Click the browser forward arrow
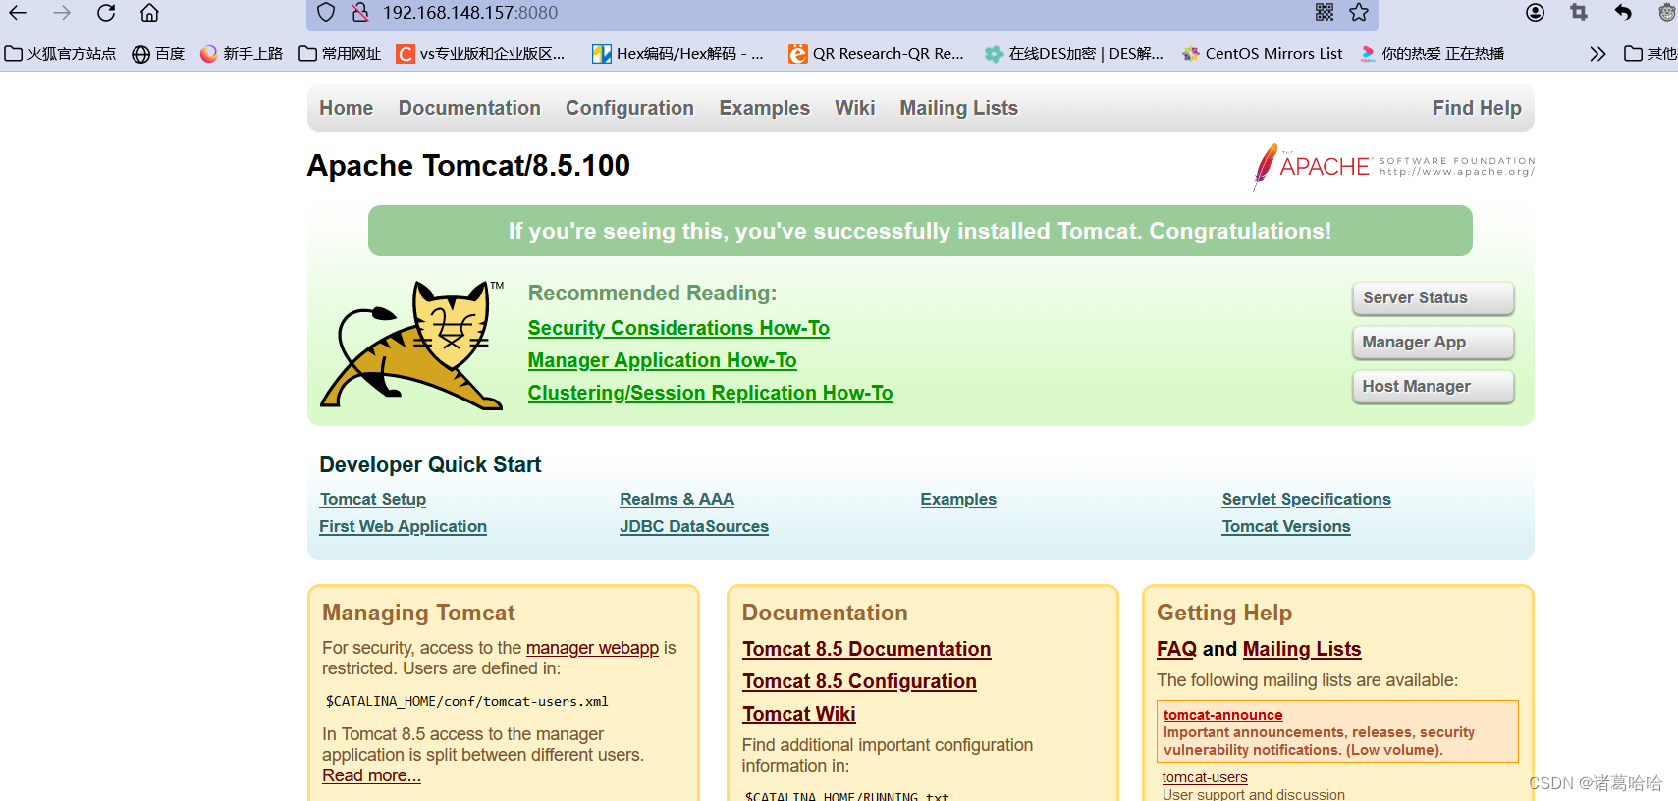This screenshot has width=1678, height=801. pyautogui.click(x=62, y=13)
